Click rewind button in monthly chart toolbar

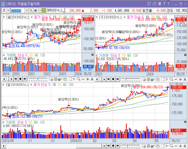tap(16, 79)
